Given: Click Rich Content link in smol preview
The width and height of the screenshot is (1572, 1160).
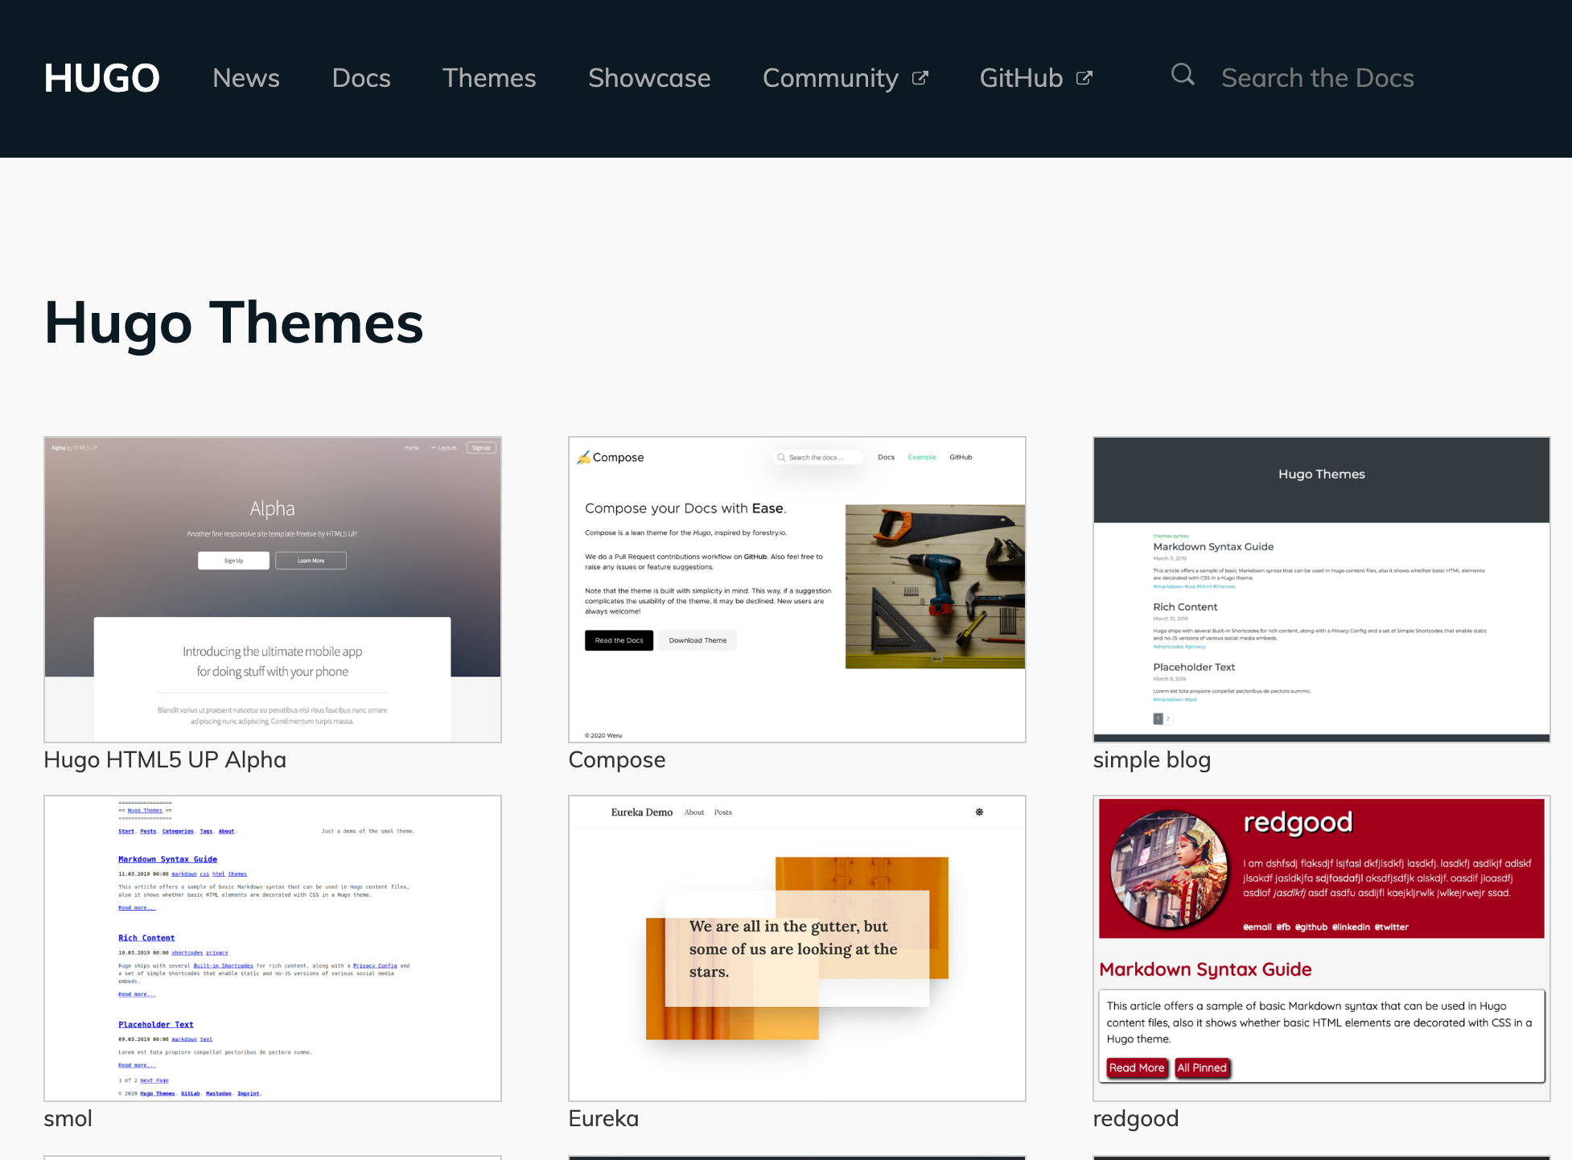Looking at the screenshot, I should (x=146, y=938).
